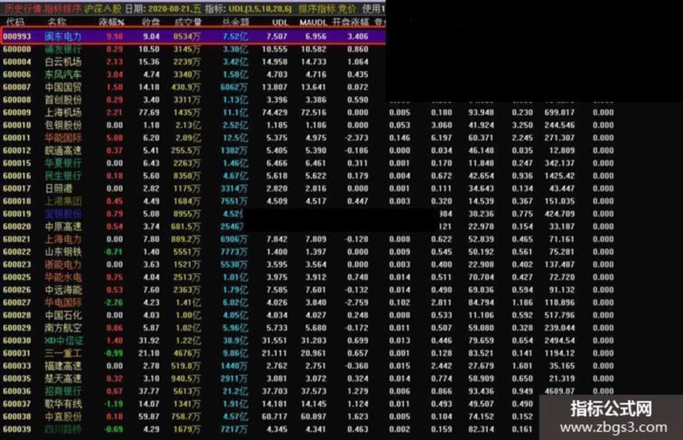Click value 4689.07 in 招商银行 row
The height and width of the screenshot is (440, 683).
click(559, 391)
